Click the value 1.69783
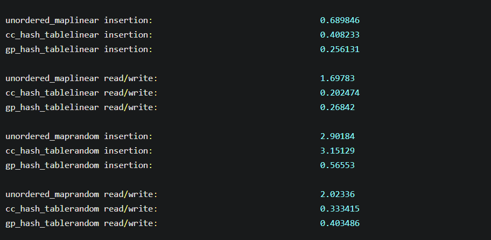 338,78
